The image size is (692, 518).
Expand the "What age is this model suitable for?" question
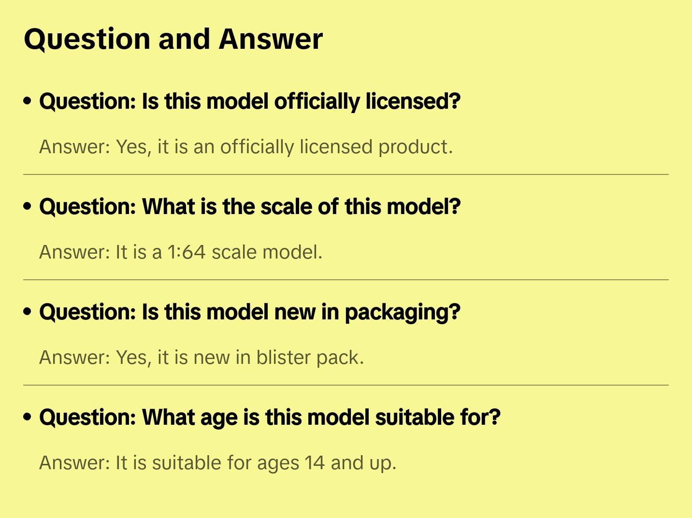pyautogui.click(x=270, y=417)
